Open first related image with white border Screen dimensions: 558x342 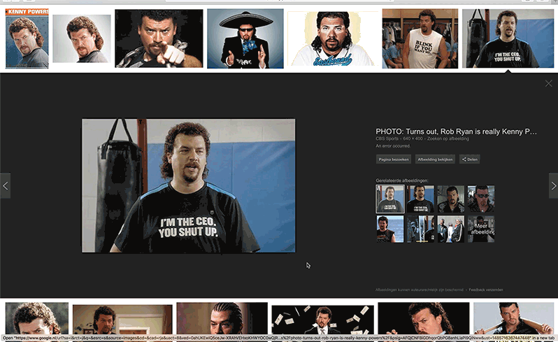pos(390,199)
